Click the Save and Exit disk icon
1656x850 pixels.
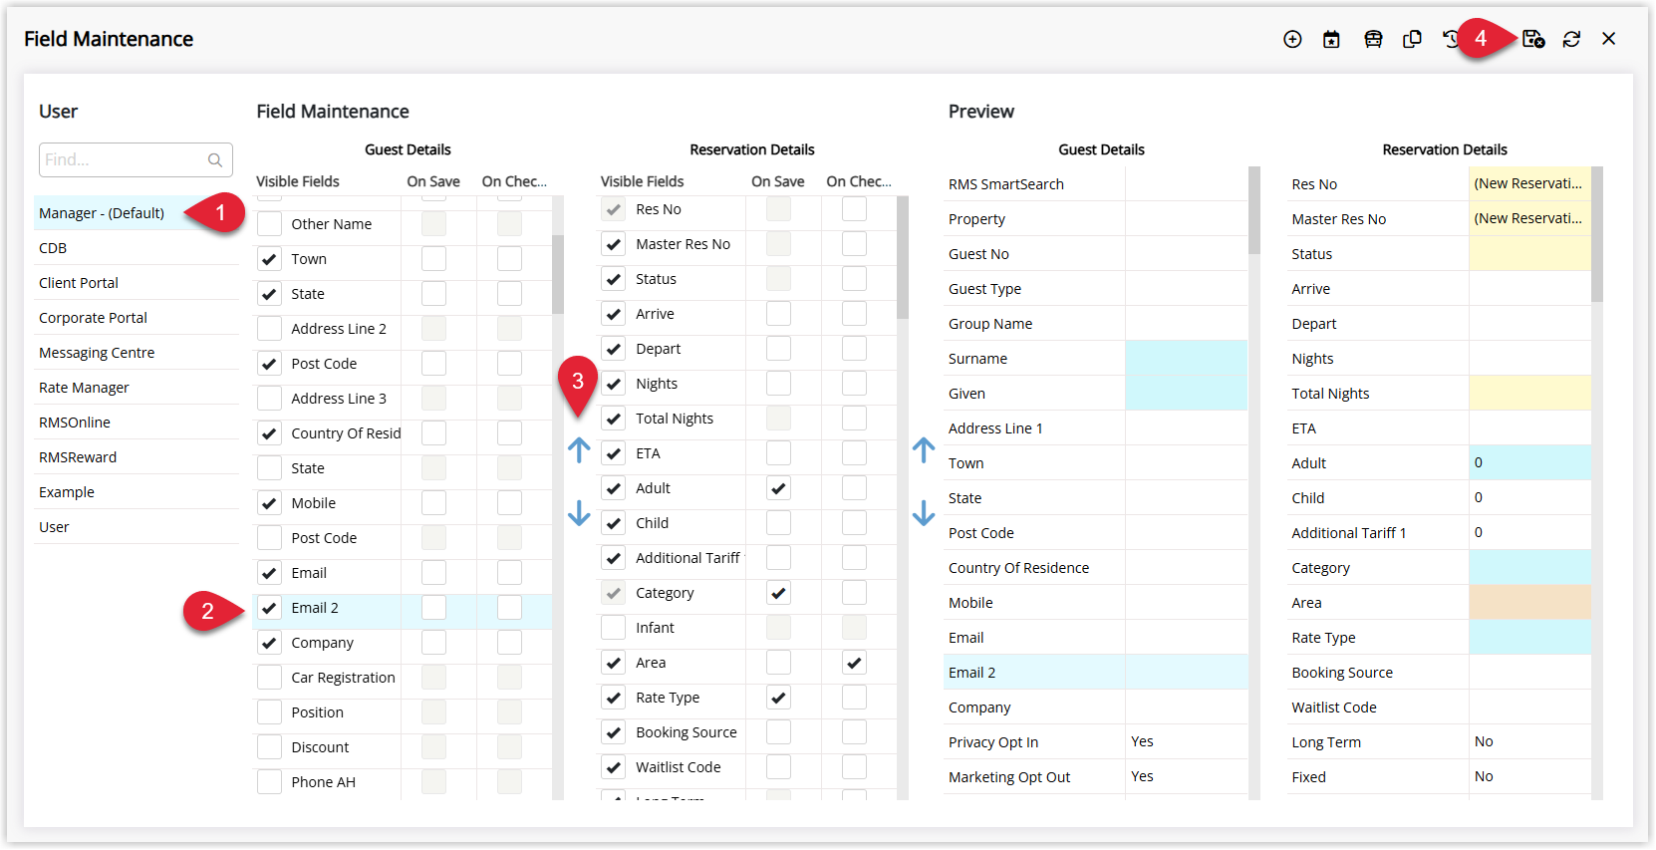point(1533,39)
